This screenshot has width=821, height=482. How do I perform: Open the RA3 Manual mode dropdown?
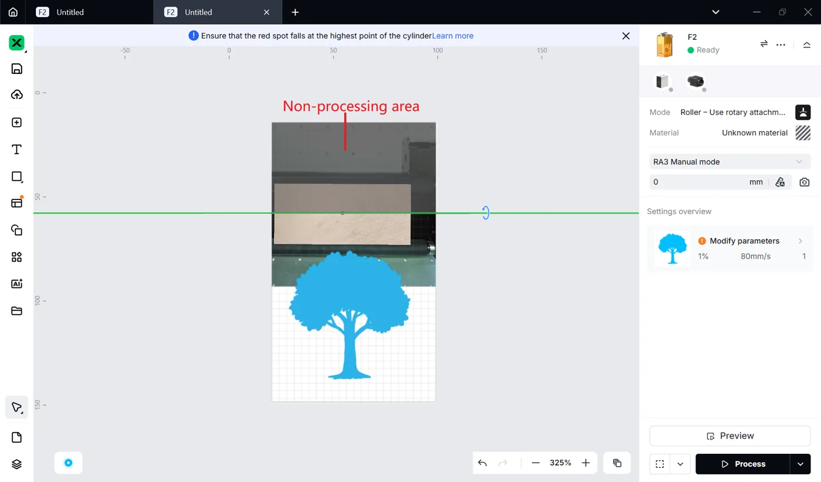(730, 161)
